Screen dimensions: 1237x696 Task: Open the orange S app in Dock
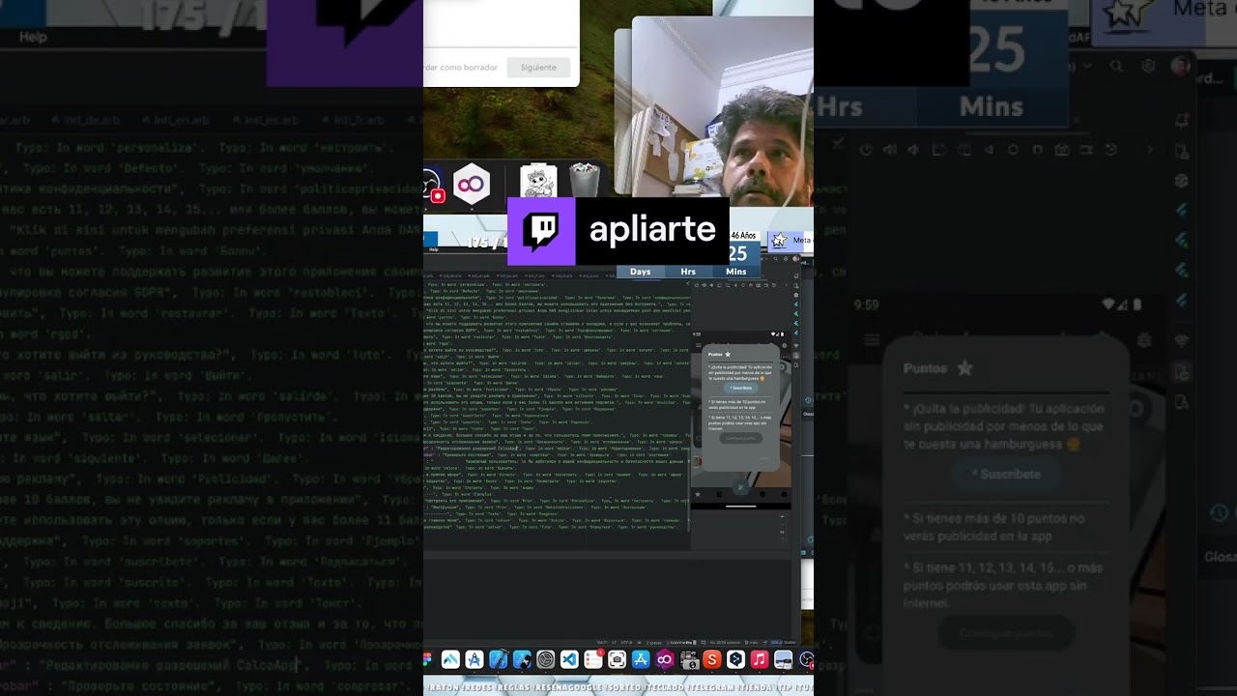click(x=712, y=659)
